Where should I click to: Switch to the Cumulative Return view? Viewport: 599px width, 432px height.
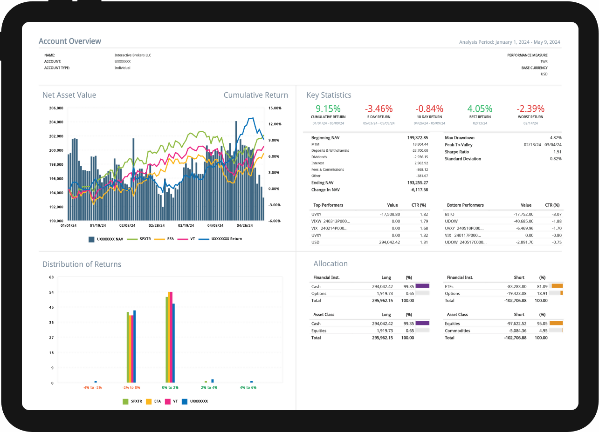(255, 95)
